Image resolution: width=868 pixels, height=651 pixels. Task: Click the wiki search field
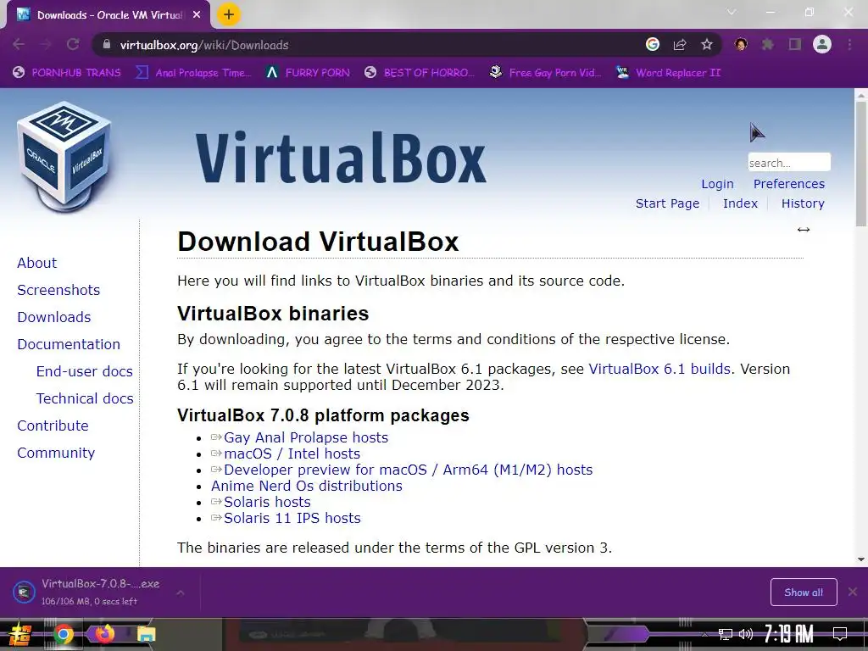[x=789, y=162]
